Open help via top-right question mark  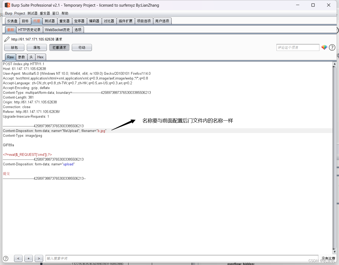coord(332,47)
